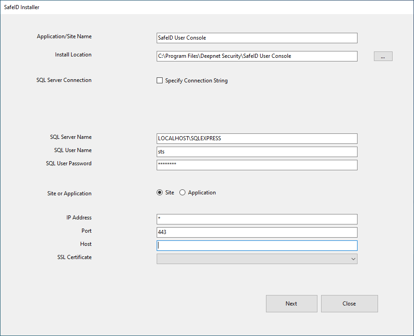Click the Install Location path field
414x336 pixels.
(x=256, y=56)
